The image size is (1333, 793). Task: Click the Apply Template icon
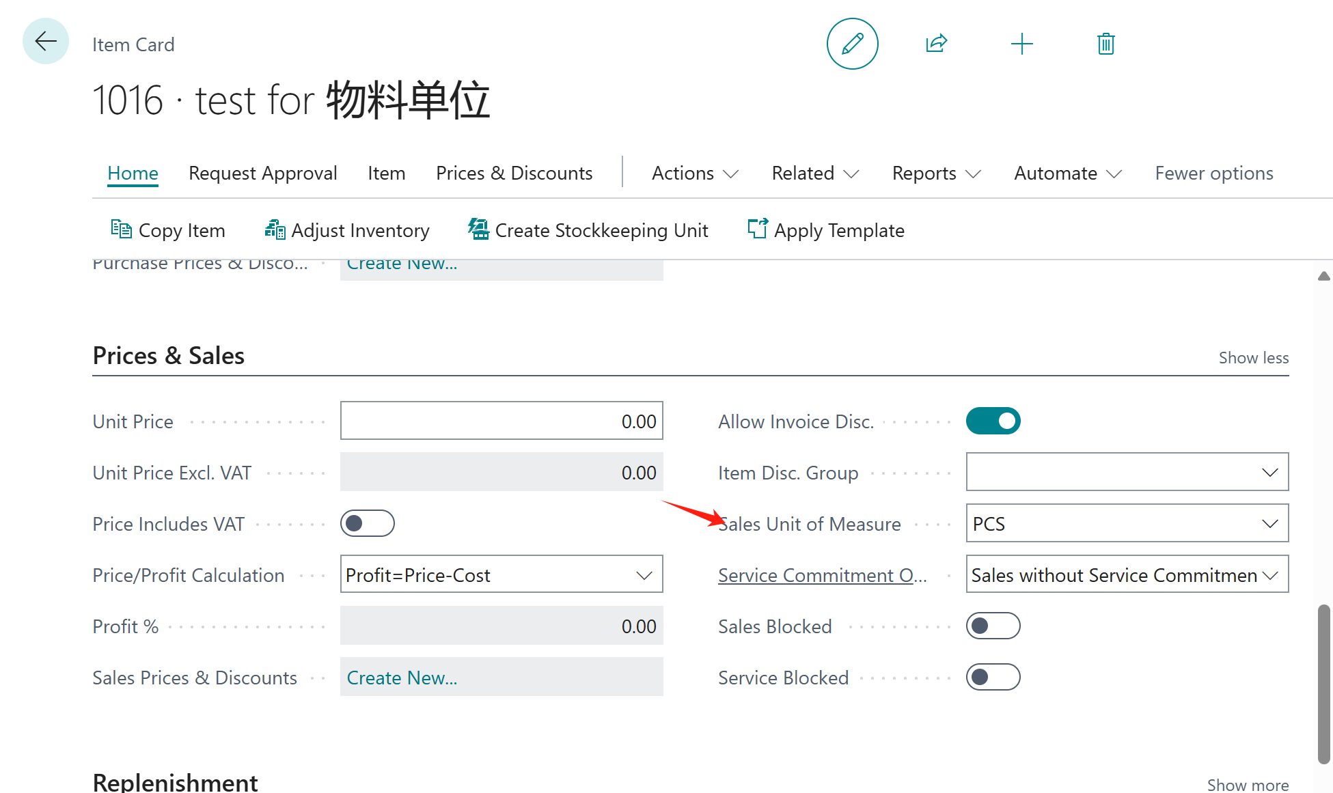(757, 229)
